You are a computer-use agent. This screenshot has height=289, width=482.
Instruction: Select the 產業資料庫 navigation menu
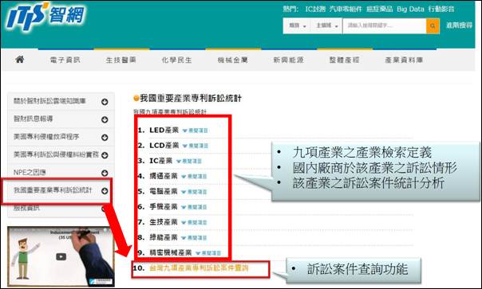pyautogui.click(x=404, y=61)
